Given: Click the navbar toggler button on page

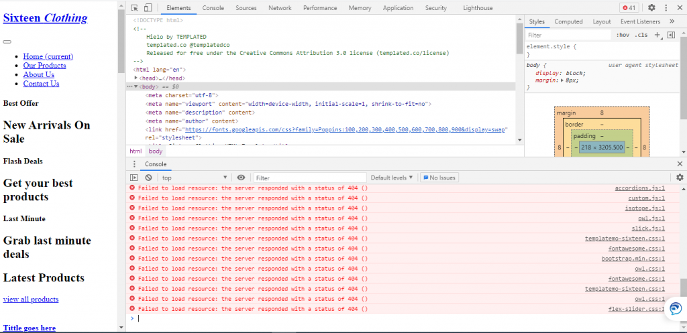Looking at the screenshot, I should (7, 42).
